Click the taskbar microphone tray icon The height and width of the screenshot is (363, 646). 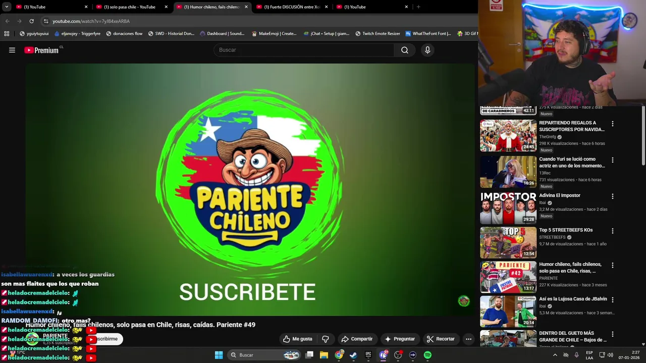coord(576,355)
